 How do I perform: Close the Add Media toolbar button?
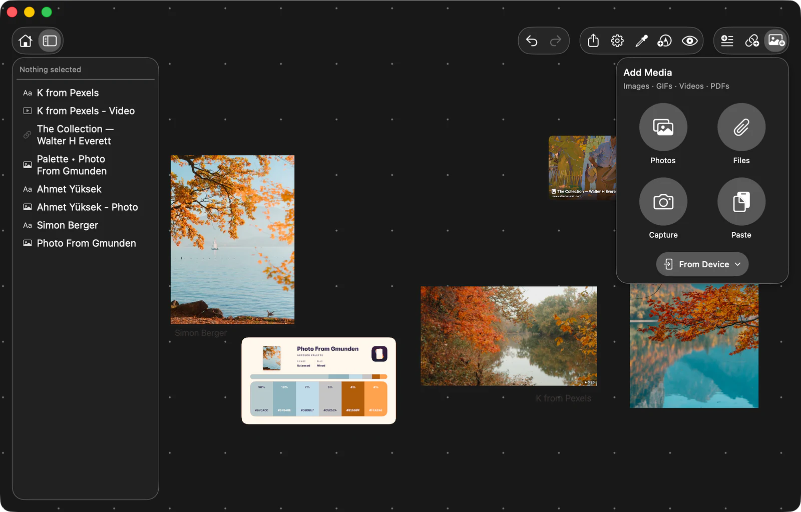pyautogui.click(x=776, y=41)
